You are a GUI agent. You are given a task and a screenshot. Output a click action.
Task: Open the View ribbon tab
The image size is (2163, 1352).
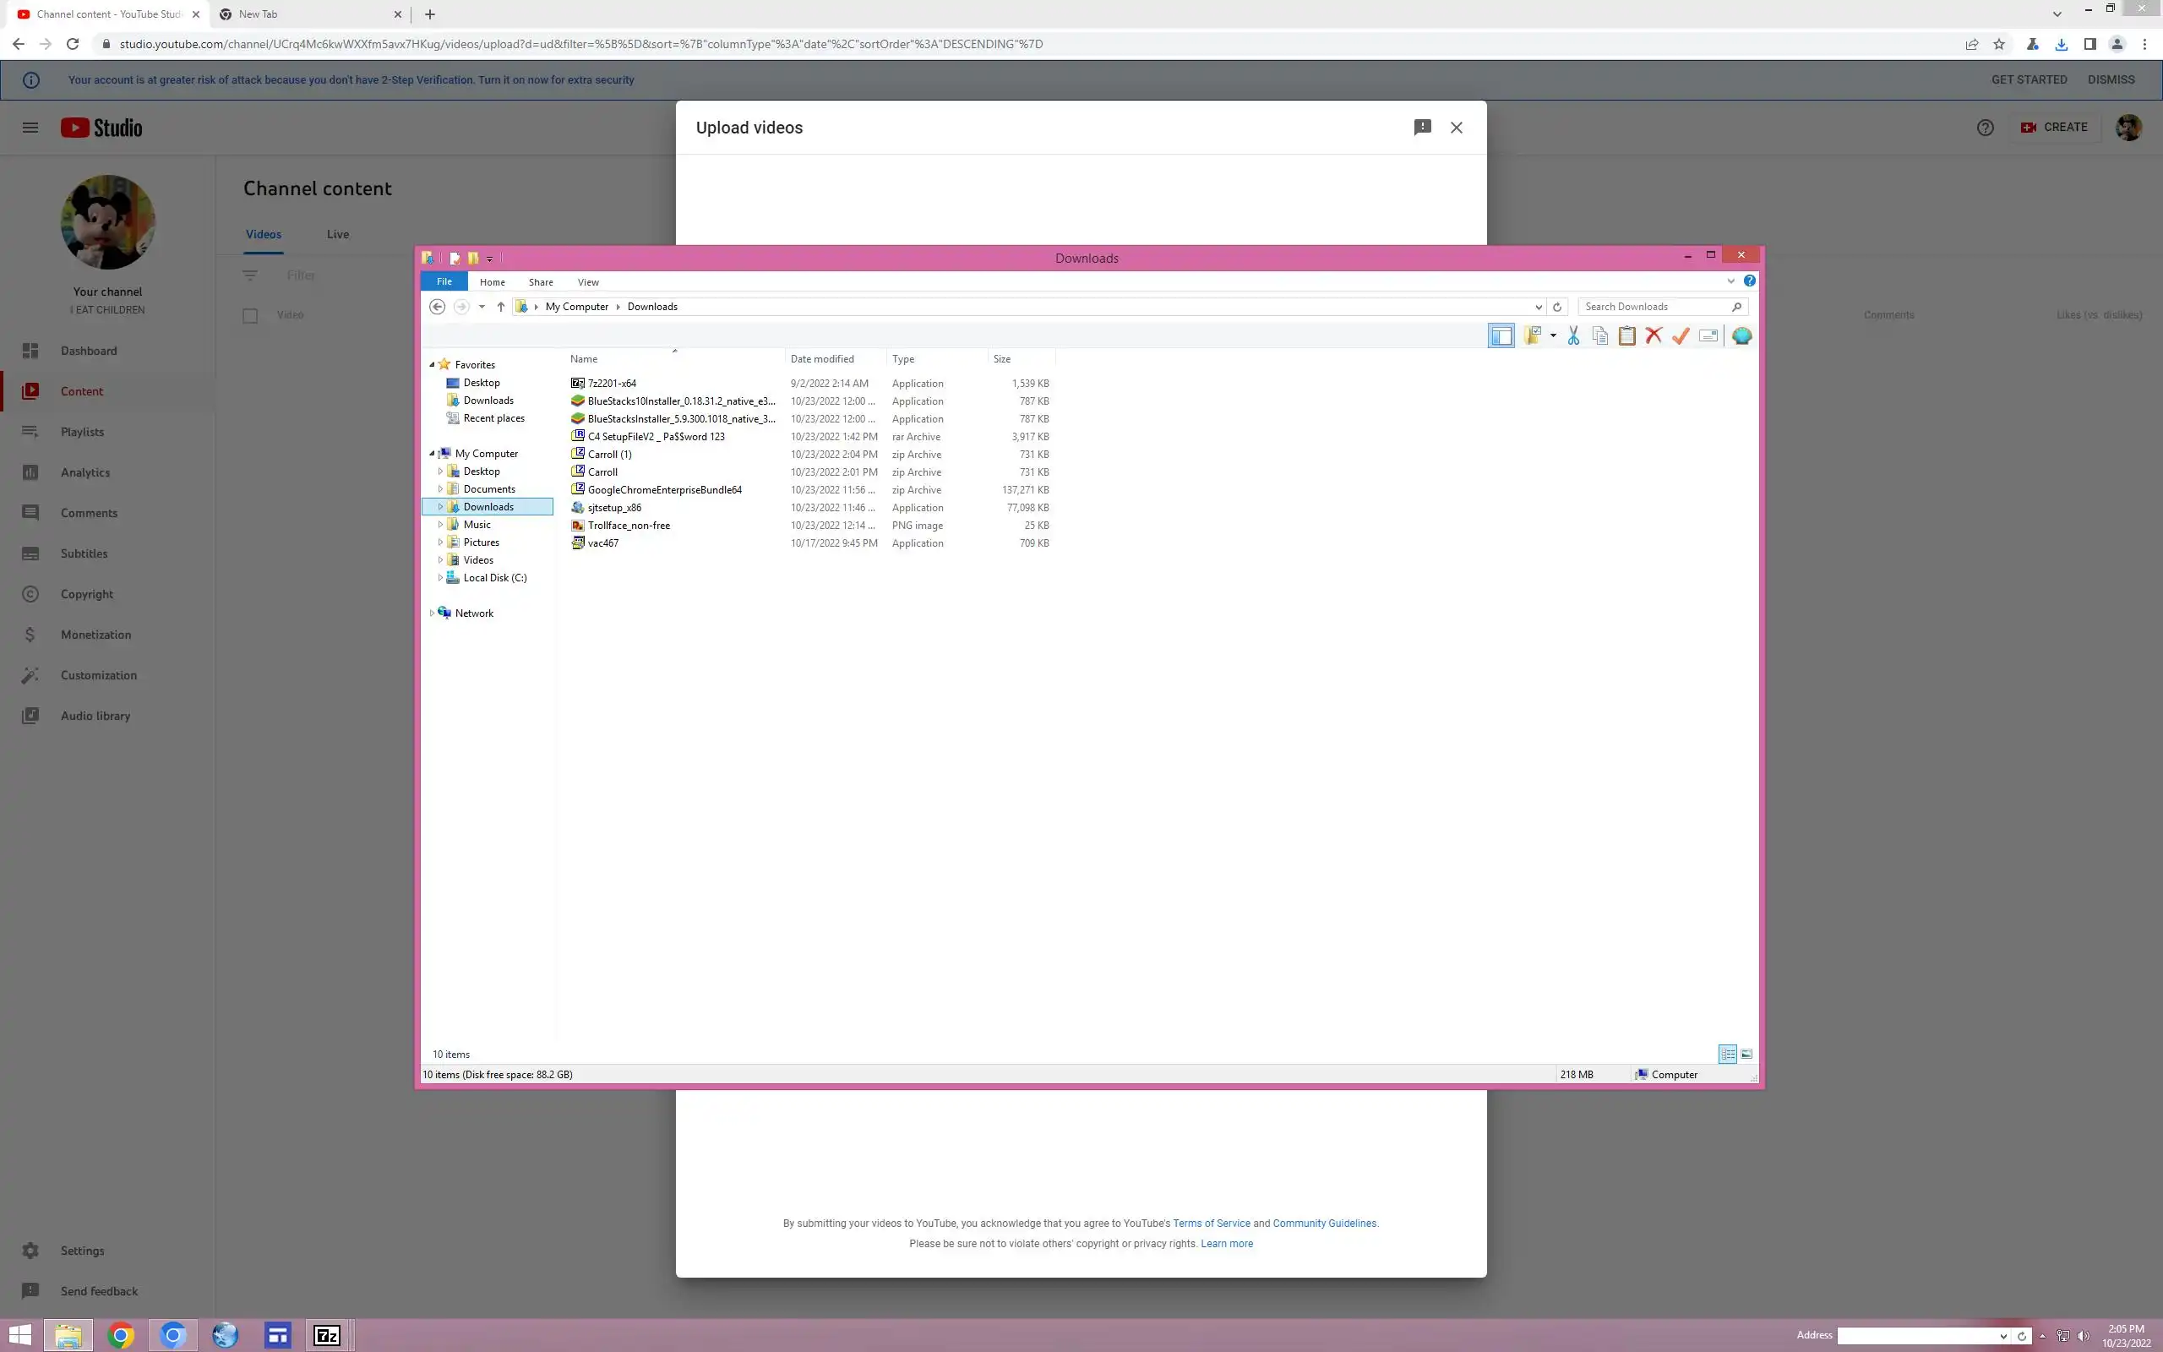(587, 281)
